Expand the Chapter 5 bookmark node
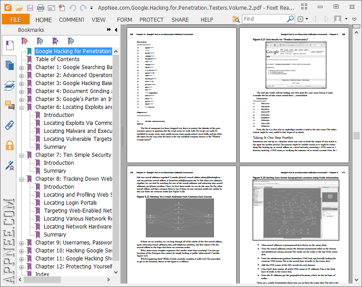The image size is (362, 287). 21,100
